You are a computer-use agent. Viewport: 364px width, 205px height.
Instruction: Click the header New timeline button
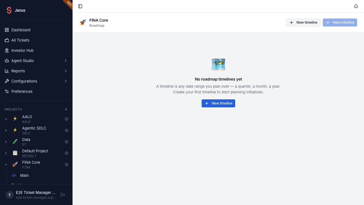(303, 22)
